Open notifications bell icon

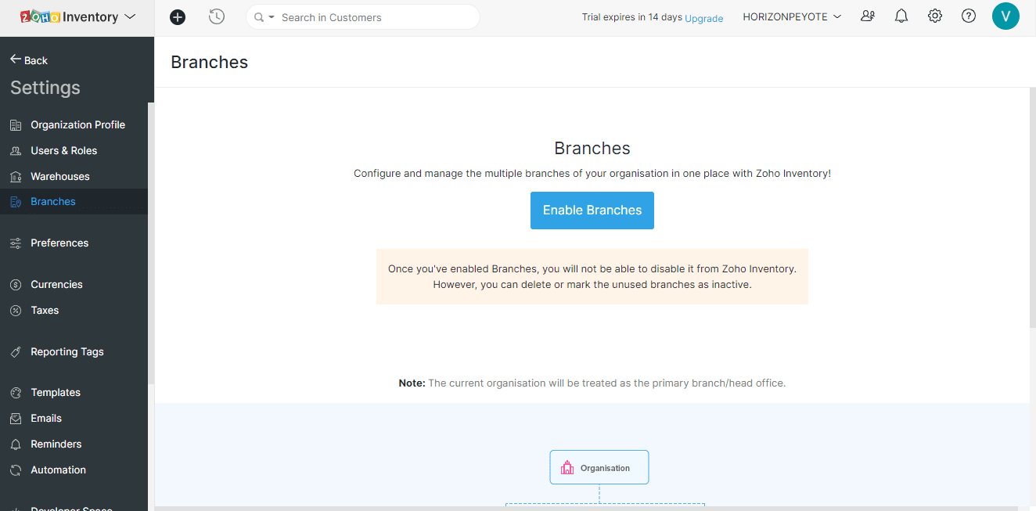(x=901, y=16)
